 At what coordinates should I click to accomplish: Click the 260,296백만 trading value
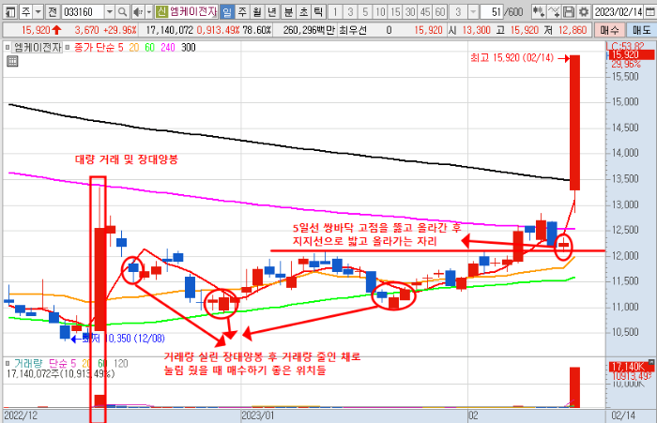pos(309,30)
